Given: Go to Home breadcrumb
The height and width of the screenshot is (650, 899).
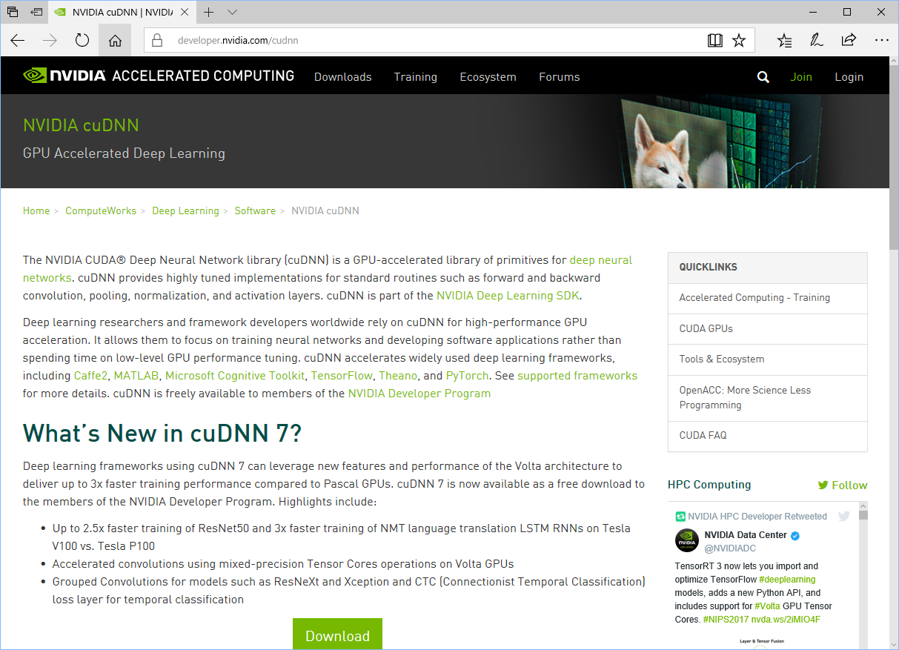Looking at the screenshot, I should pos(36,210).
